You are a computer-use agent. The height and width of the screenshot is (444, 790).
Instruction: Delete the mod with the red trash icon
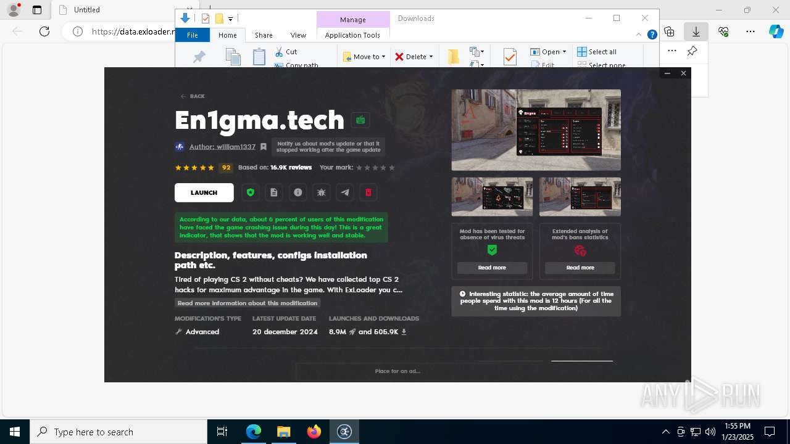(368, 192)
